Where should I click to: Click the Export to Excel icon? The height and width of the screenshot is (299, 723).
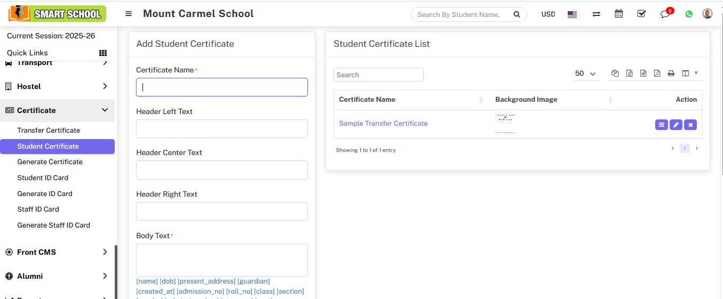coord(629,74)
